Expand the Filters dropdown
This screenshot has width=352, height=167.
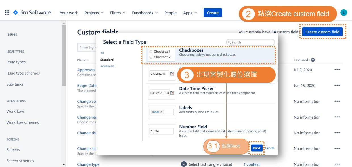coord(118,13)
